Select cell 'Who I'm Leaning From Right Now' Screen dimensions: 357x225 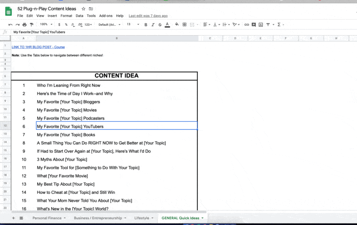click(117, 85)
